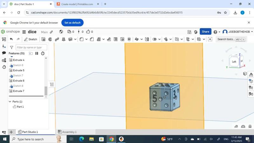Select the Extrude tool

point(43,39)
